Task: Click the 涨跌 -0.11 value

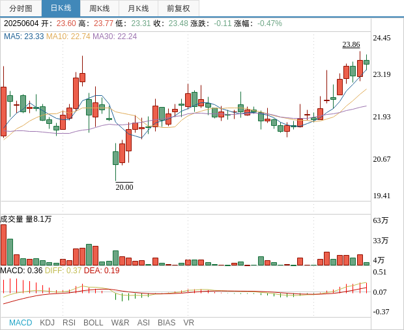Action: (223, 23)
